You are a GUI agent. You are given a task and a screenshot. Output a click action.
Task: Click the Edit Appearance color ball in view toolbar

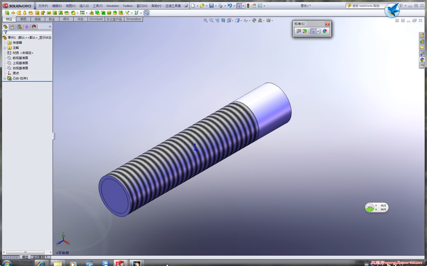[x=254, y=20]
